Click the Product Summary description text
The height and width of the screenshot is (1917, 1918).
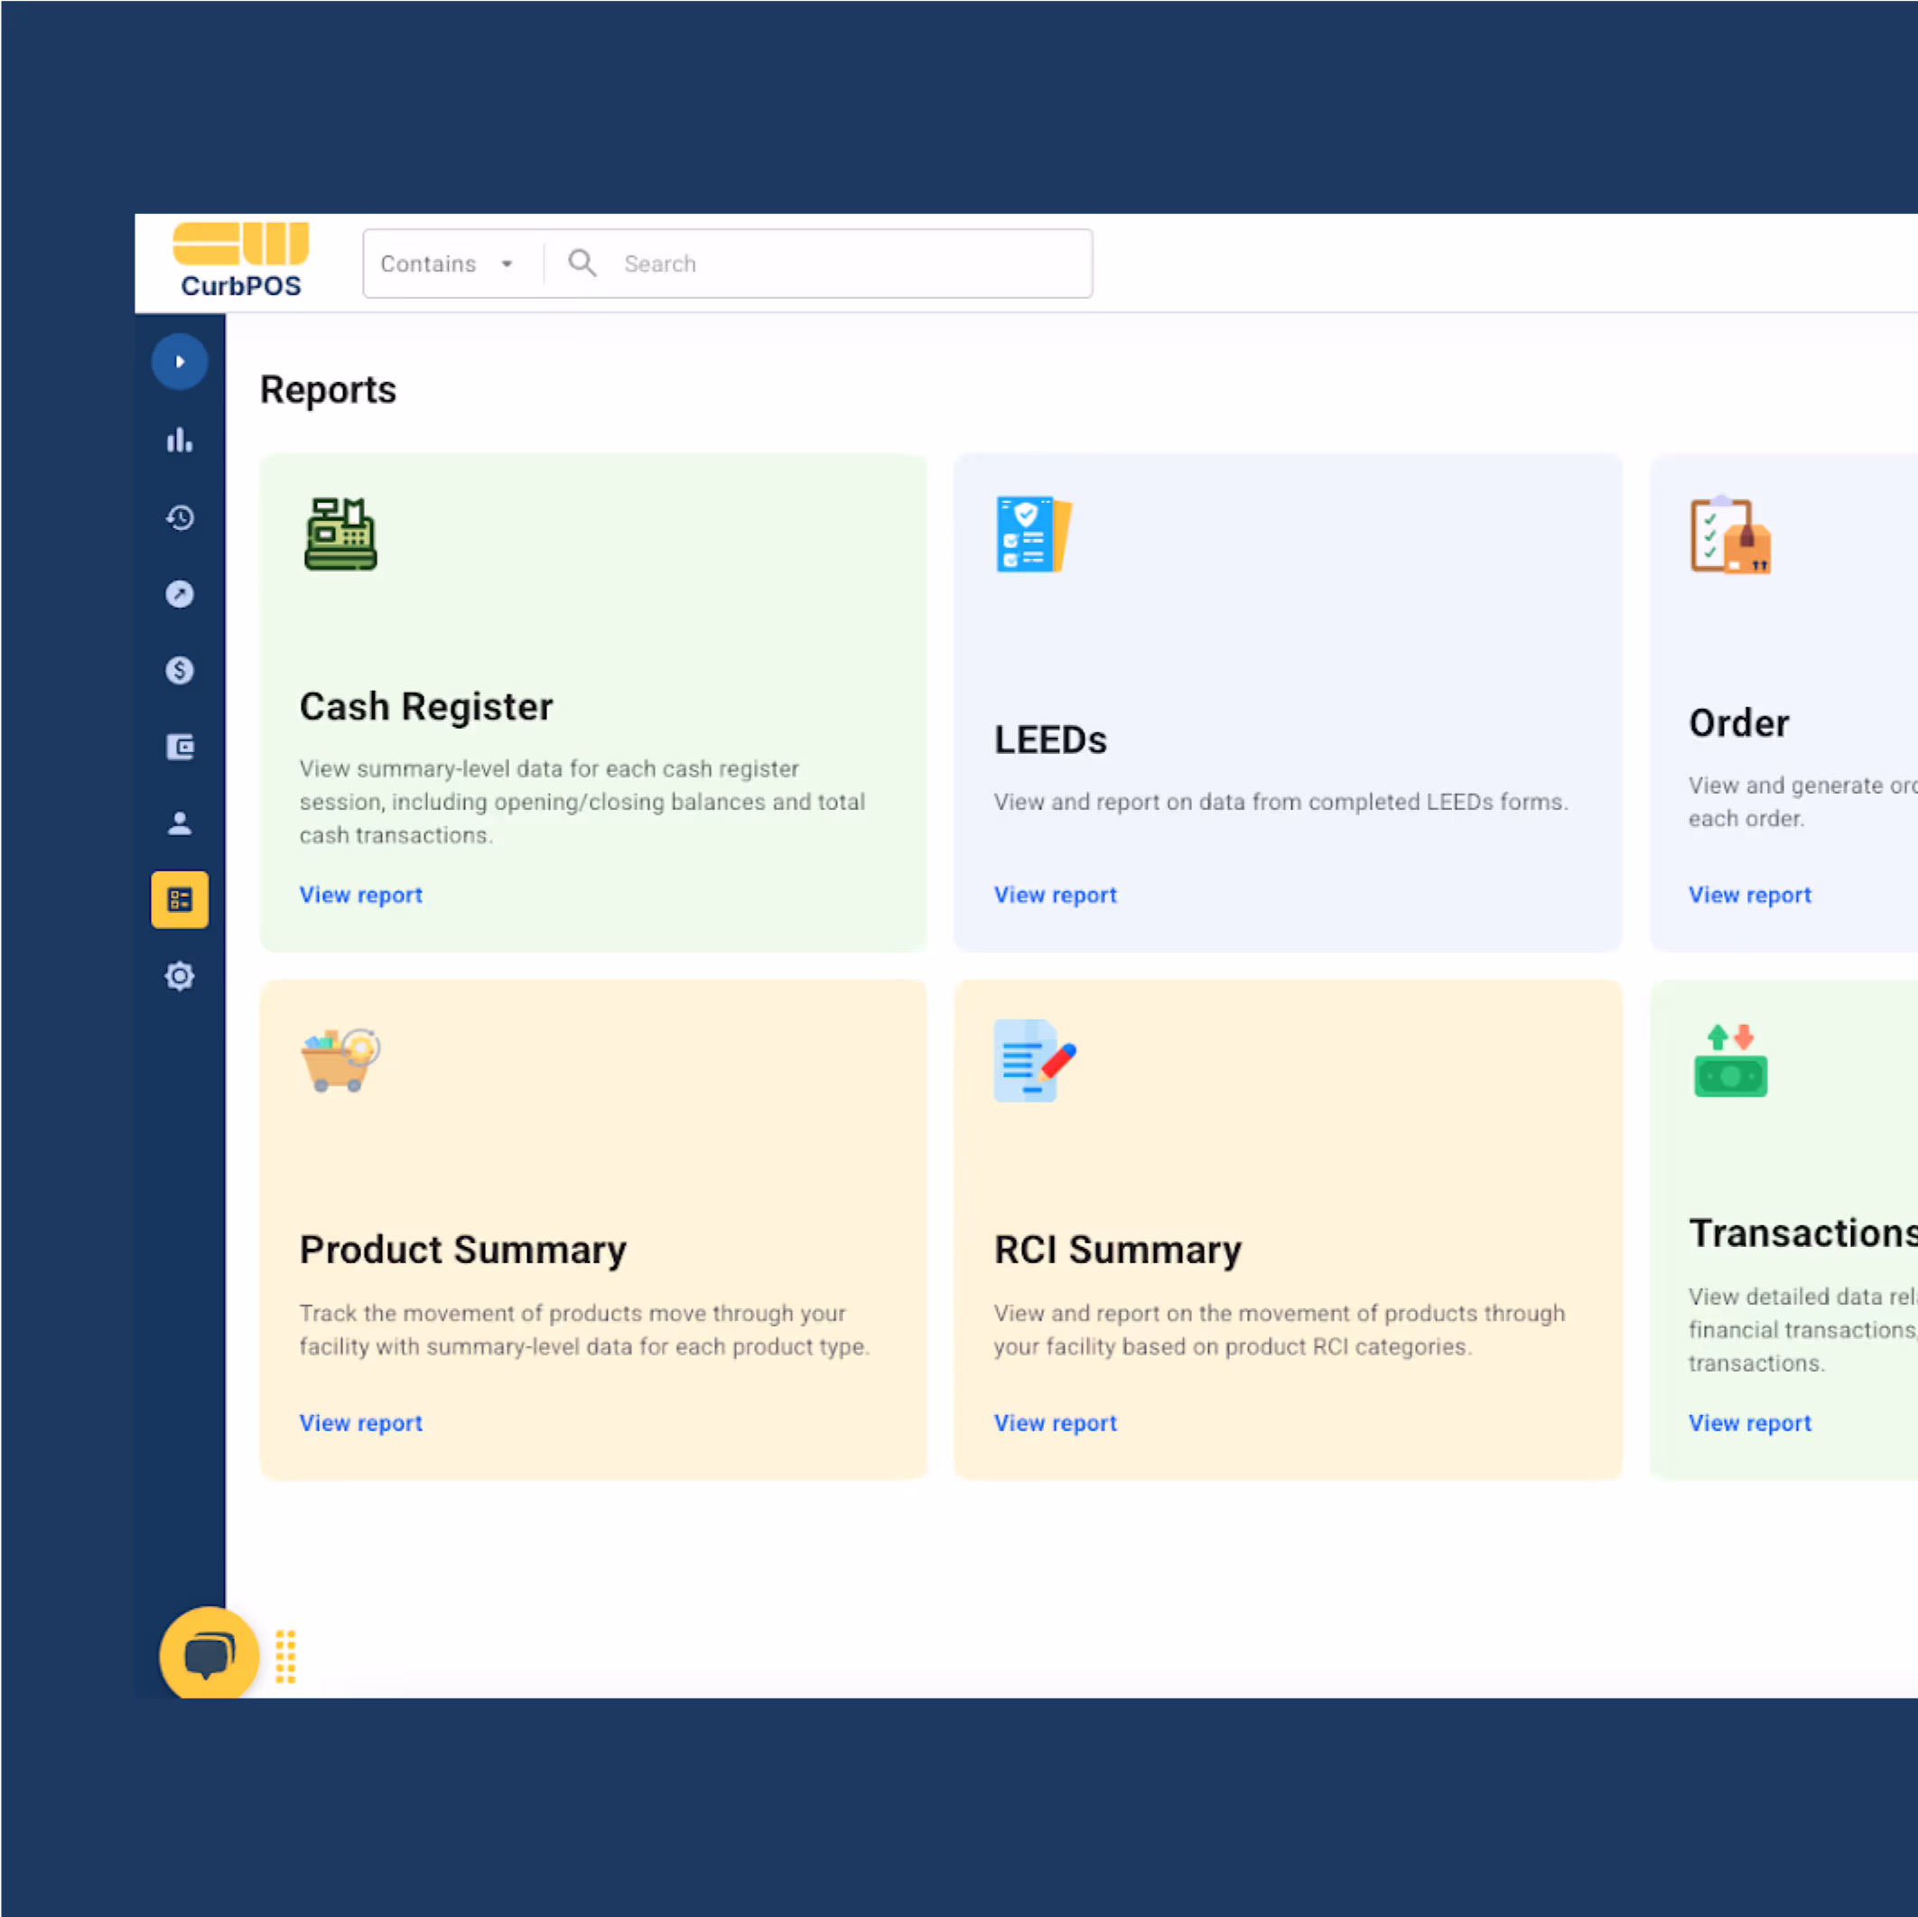(x=585, y=1330)
